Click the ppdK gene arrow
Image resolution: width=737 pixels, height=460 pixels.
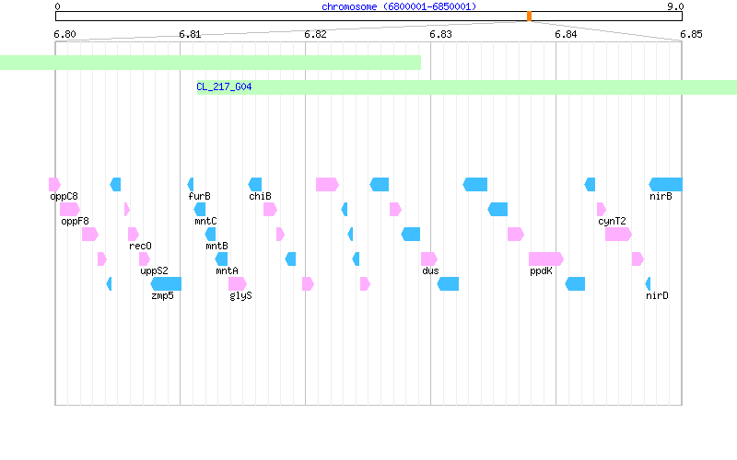click(545, 259)
